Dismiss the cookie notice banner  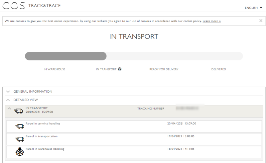(x=261, y=21)
